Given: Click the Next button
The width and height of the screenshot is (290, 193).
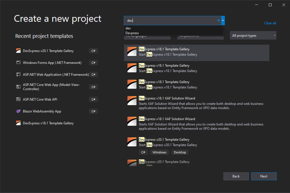Looking at the screenshot, I should [x=264, y=176].
